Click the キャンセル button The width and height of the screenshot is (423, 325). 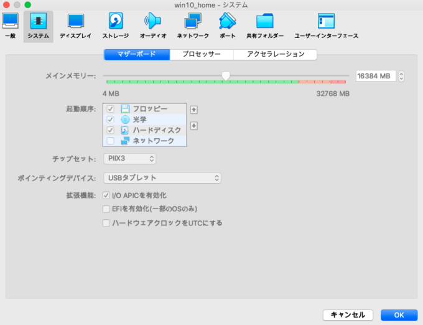348,315
